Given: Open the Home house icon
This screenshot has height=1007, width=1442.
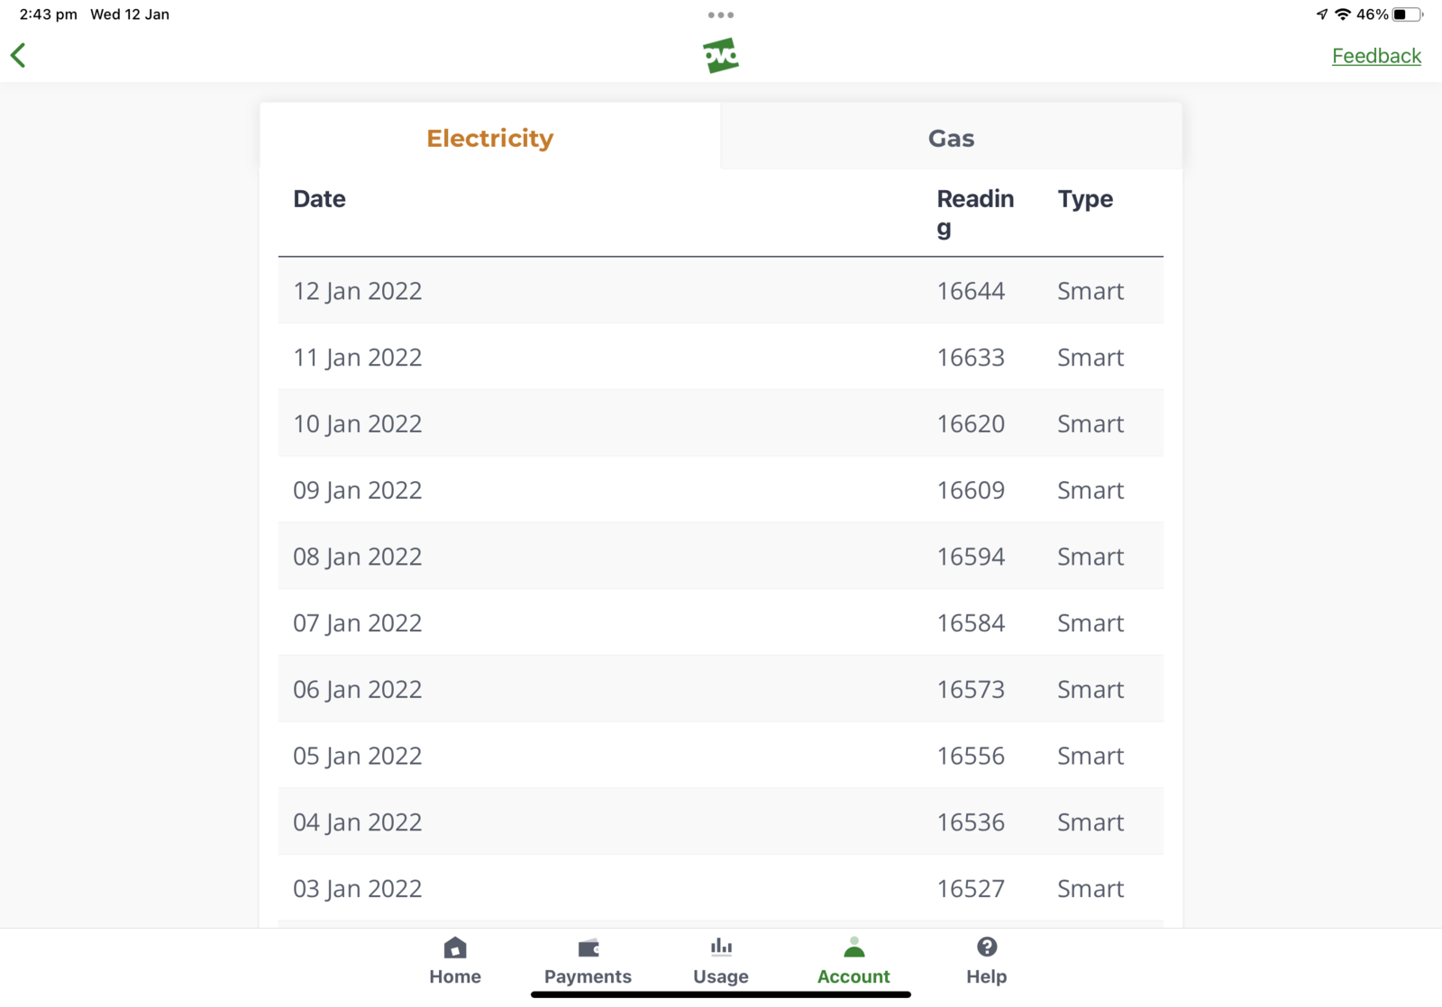Looking at the screenshot, I should click(x=455, y=948).
